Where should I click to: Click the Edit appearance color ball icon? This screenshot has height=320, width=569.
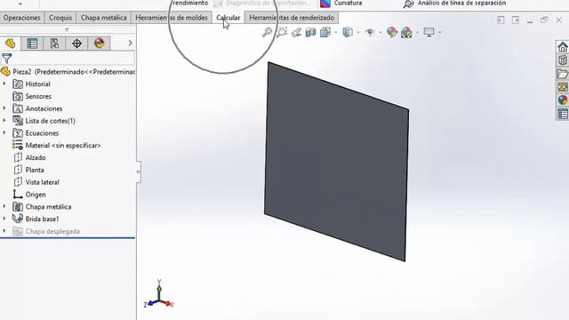[392, 32]
